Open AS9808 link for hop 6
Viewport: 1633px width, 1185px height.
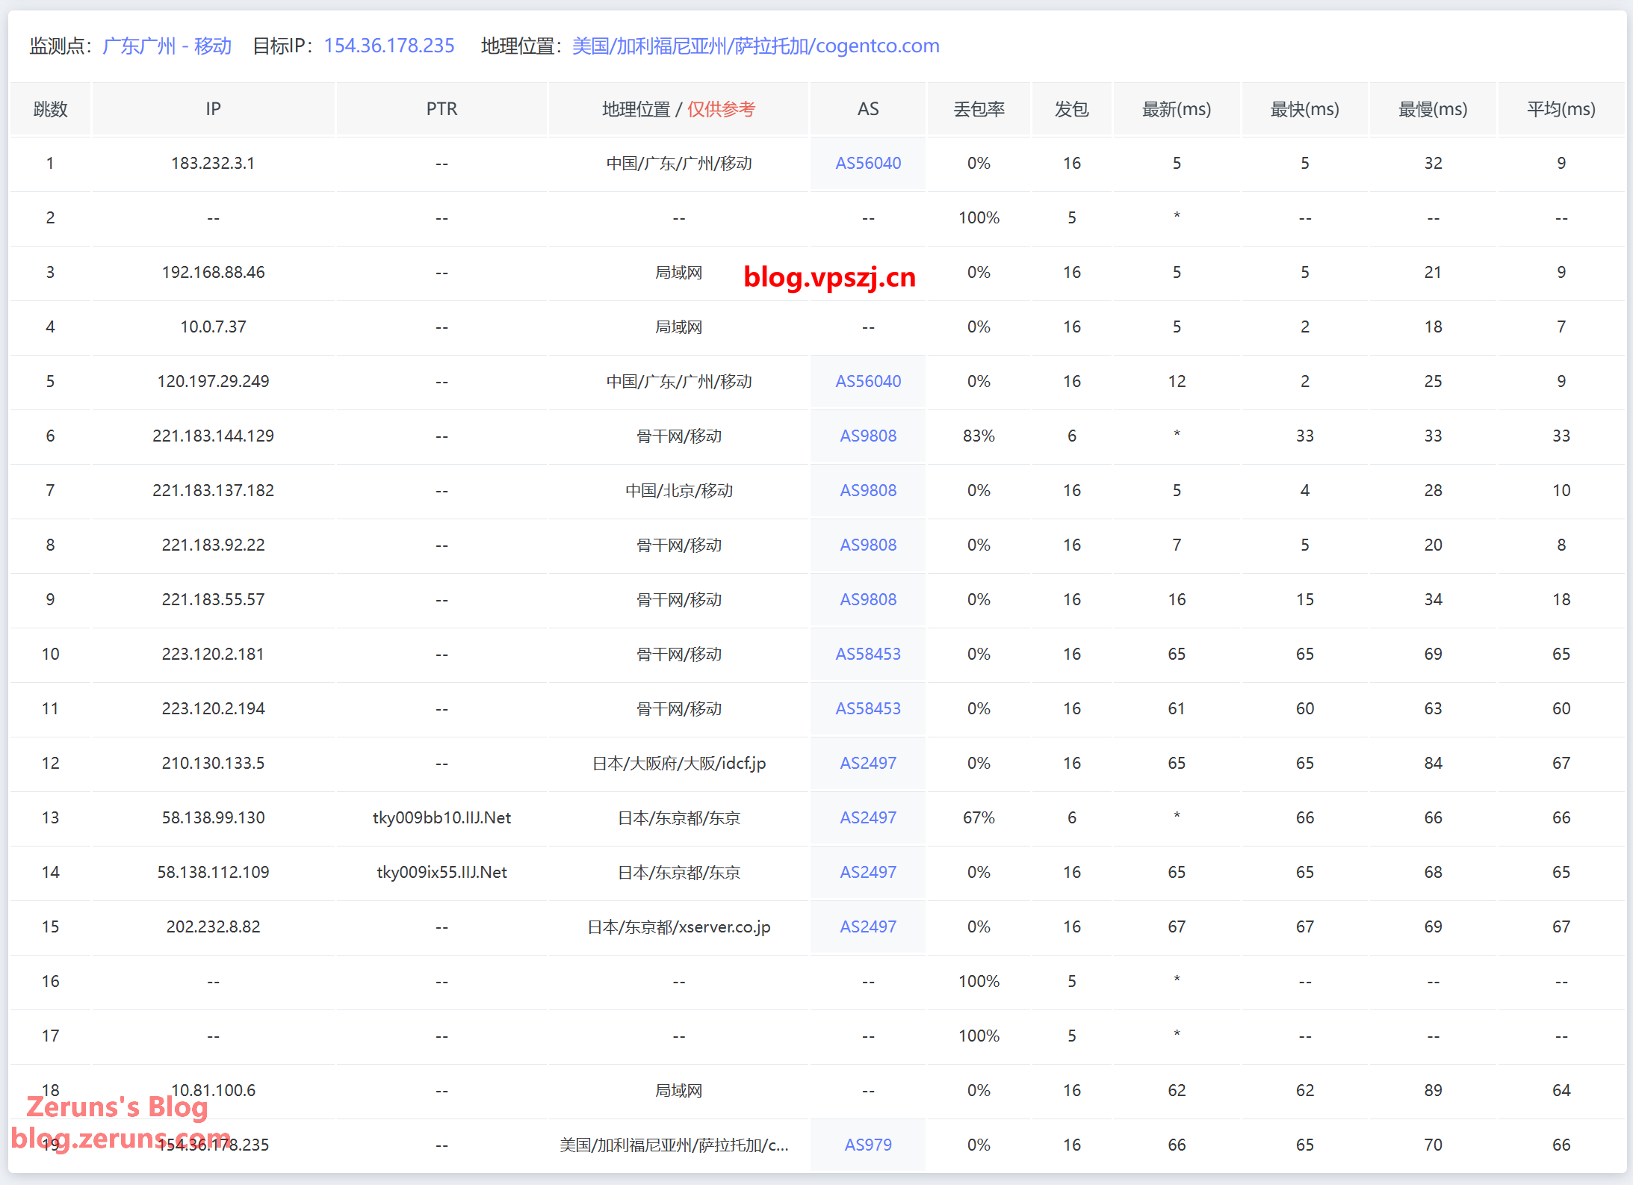pos(867,436)
